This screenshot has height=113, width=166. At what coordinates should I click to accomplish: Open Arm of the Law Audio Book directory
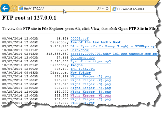[96, 42]
